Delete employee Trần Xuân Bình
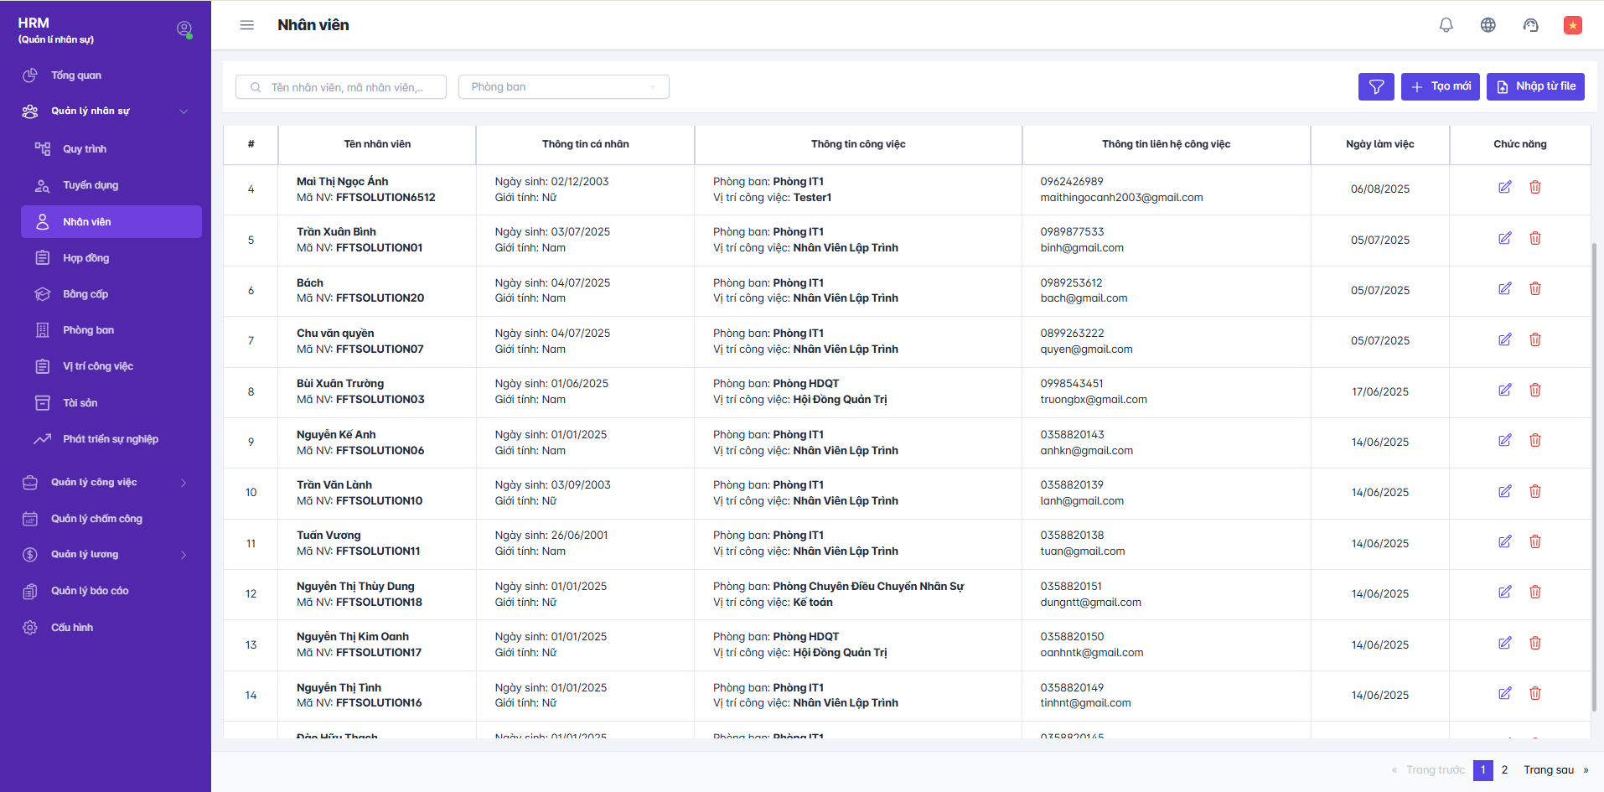Image resolution: width=1604 pixels, height=792 pixels. pos(1535,239)
